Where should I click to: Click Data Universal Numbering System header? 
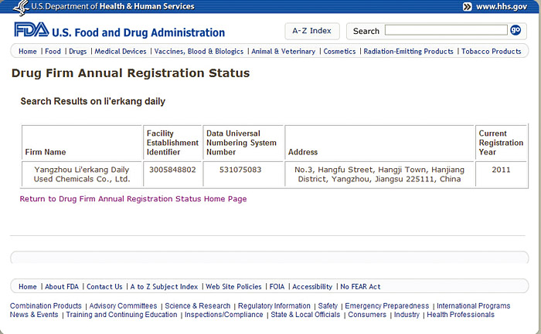click(x=241, y=143)
